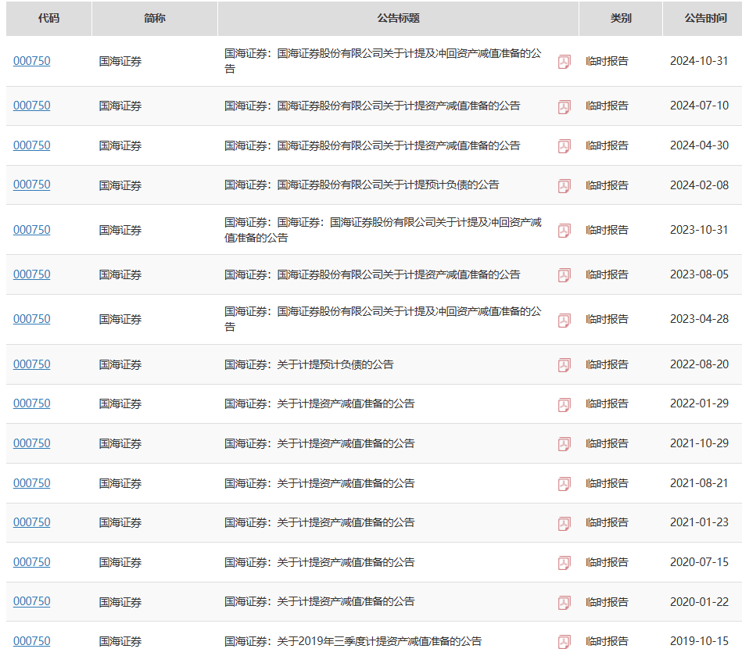
Task: Select the date 2019-10-15 cell
Action: pyautogui.click(x=699, y=641)
